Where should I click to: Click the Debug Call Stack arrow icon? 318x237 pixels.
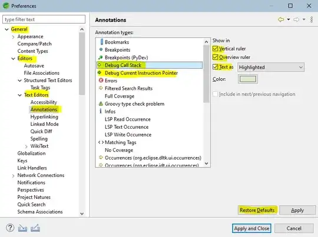click(x=100, y=65)
